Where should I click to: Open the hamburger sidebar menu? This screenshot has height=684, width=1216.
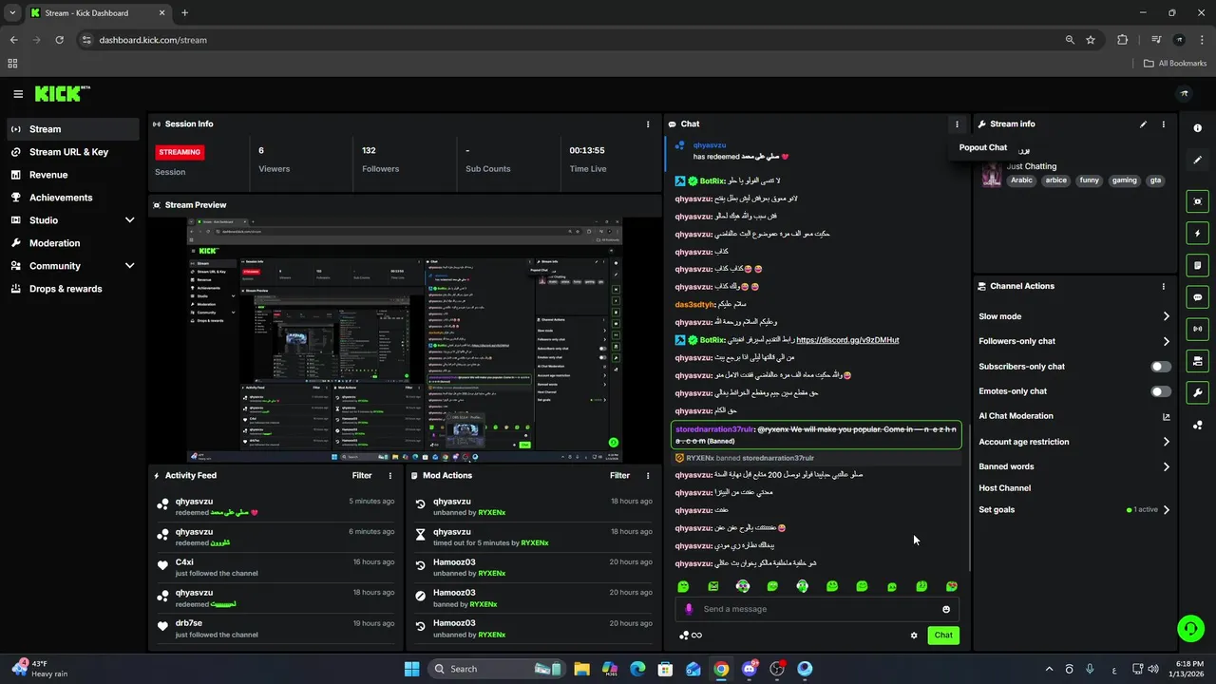point(18,94)
